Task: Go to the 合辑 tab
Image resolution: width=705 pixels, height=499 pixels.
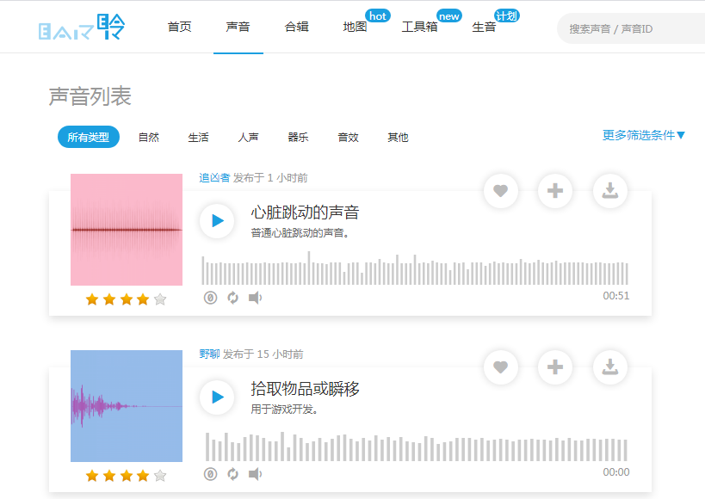Action: pos(296,27)
